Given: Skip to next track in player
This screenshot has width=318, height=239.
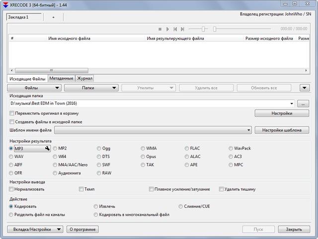Looking at the screenshot, I should click(x=183, y=29).
